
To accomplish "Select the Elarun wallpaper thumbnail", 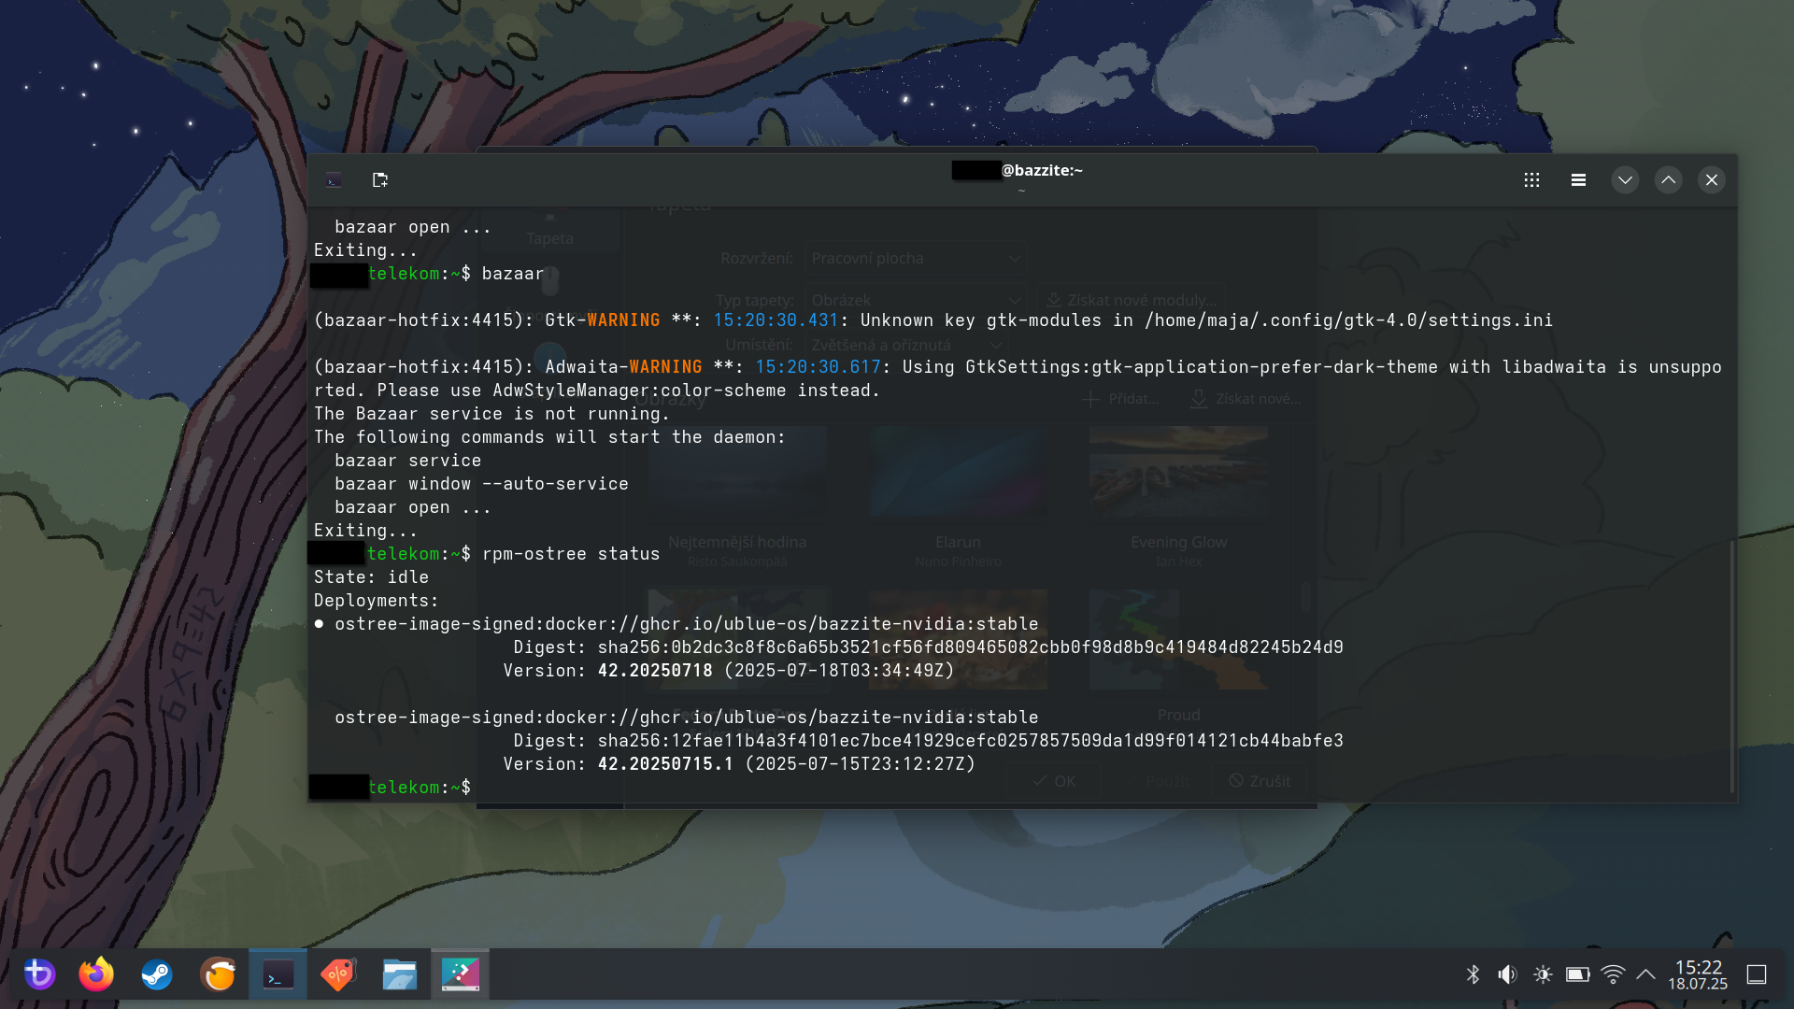I will coord(958,474).
